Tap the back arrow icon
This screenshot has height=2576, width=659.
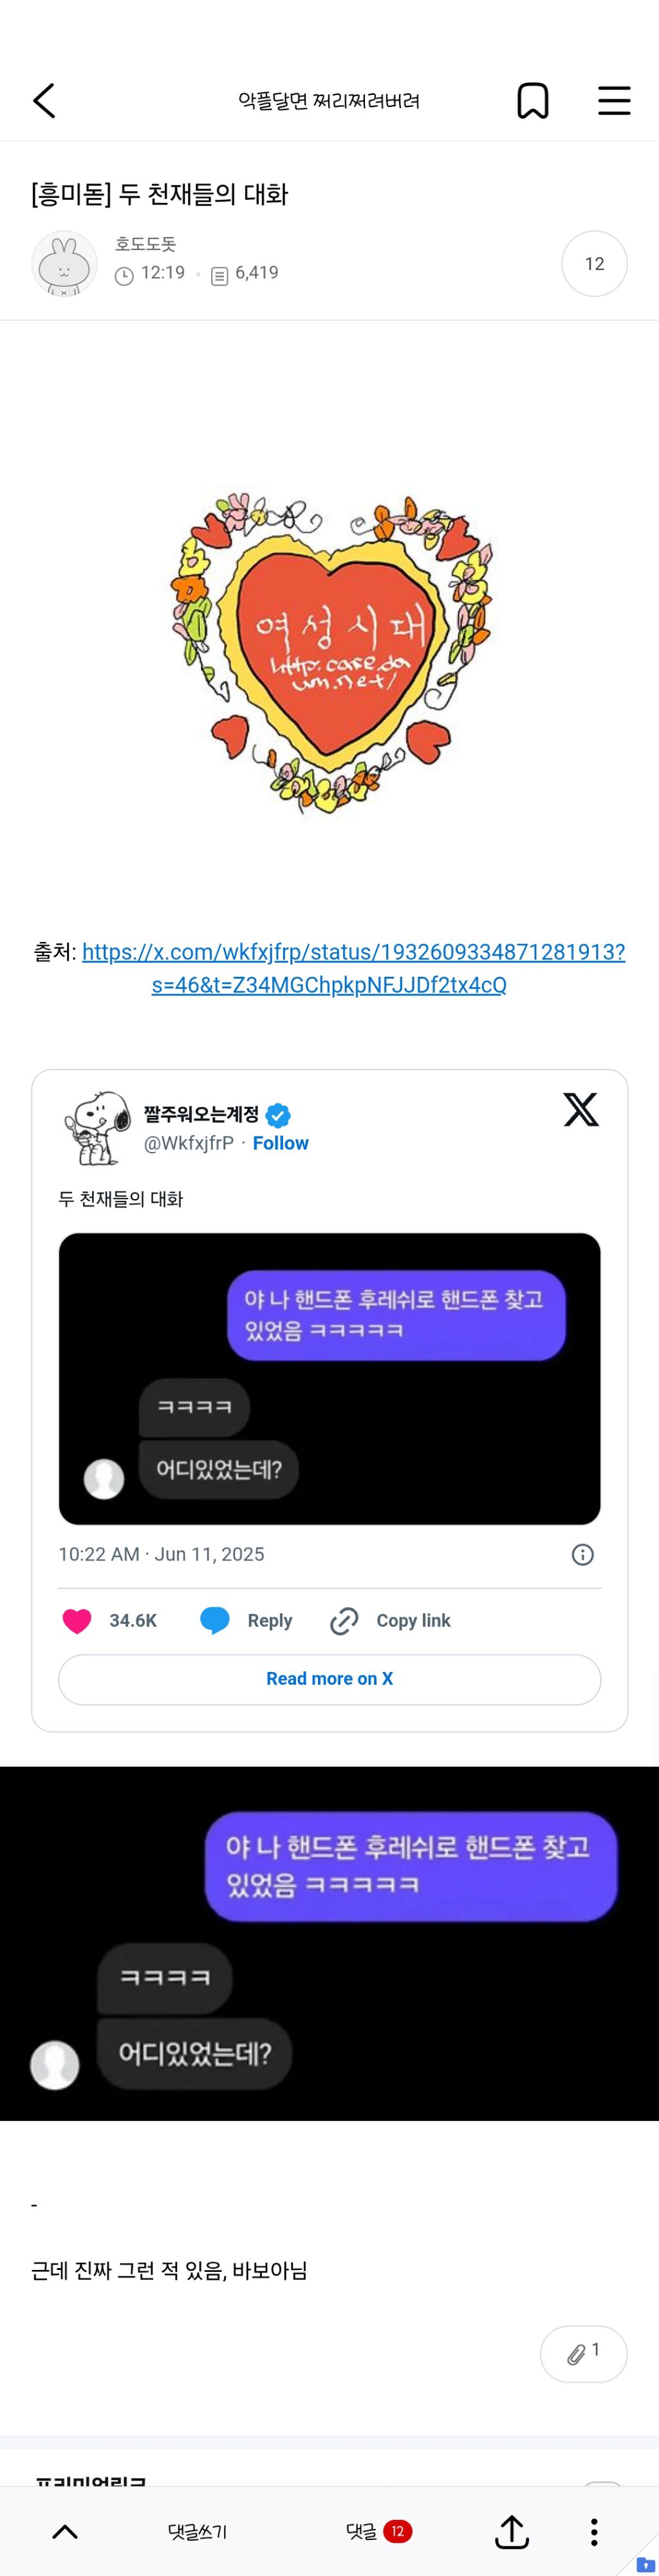point(44,101)
